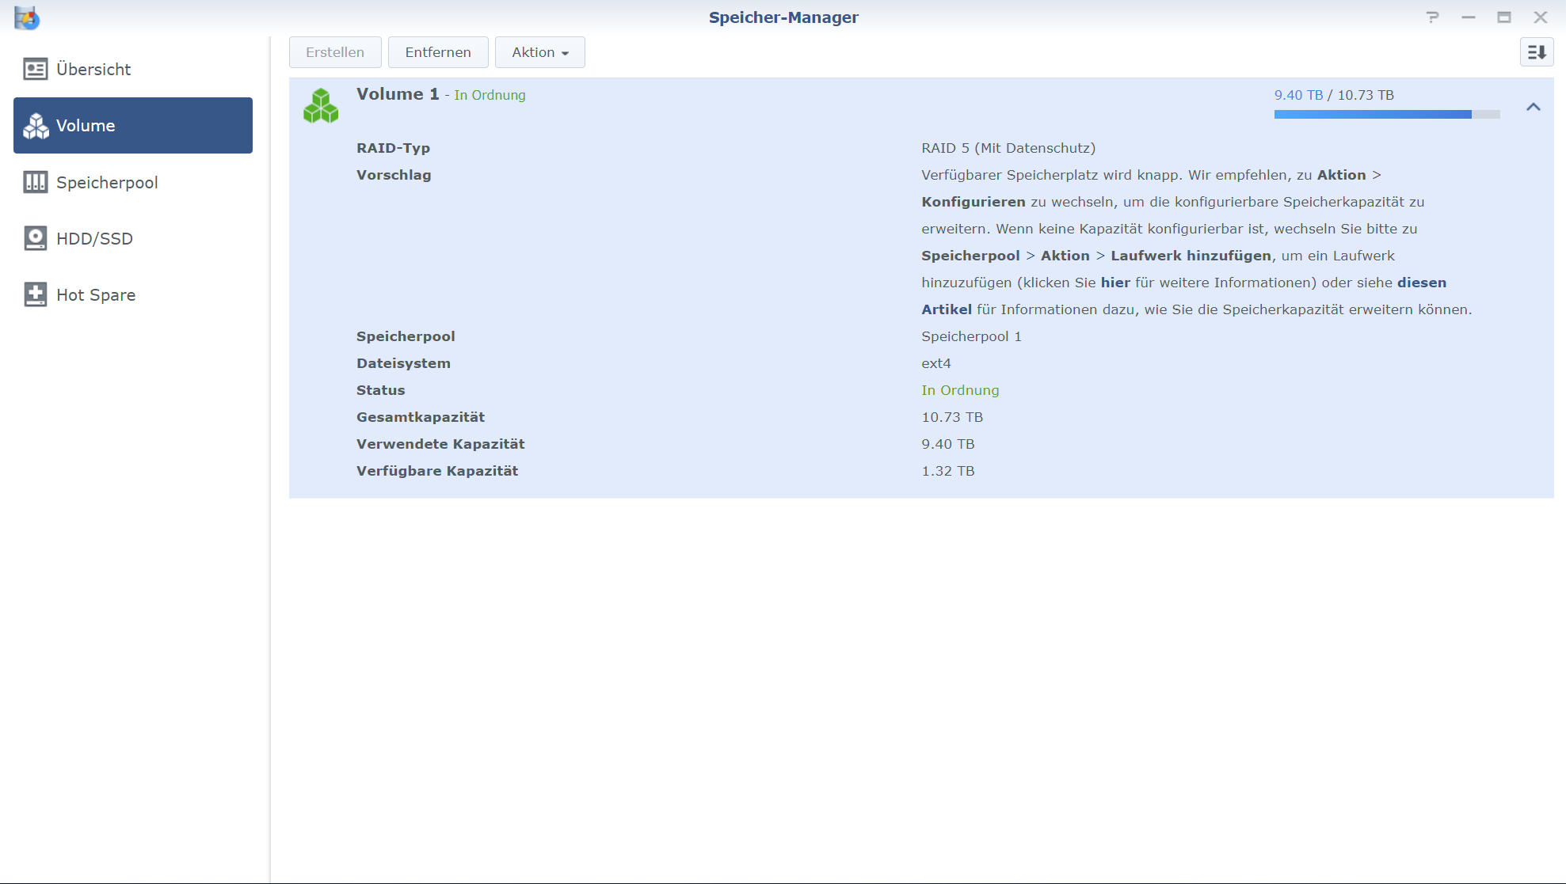Click the HDD/SSD drive icon
Viewport: 1566px width, 884px height.
click(35, 238)
